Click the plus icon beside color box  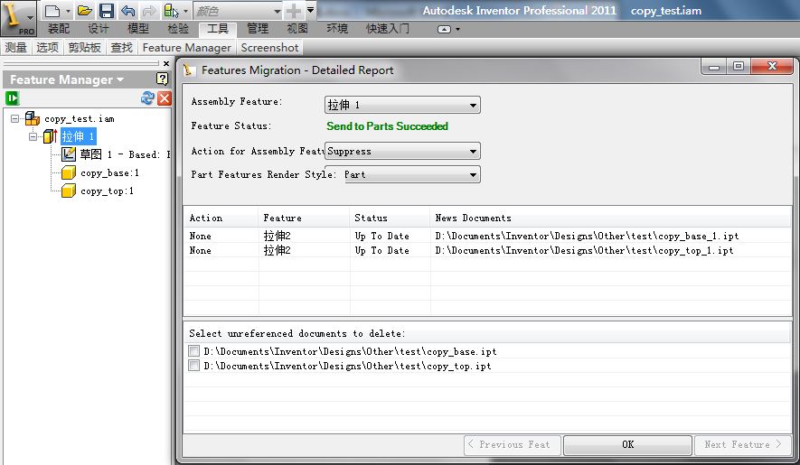pos(294,11)
